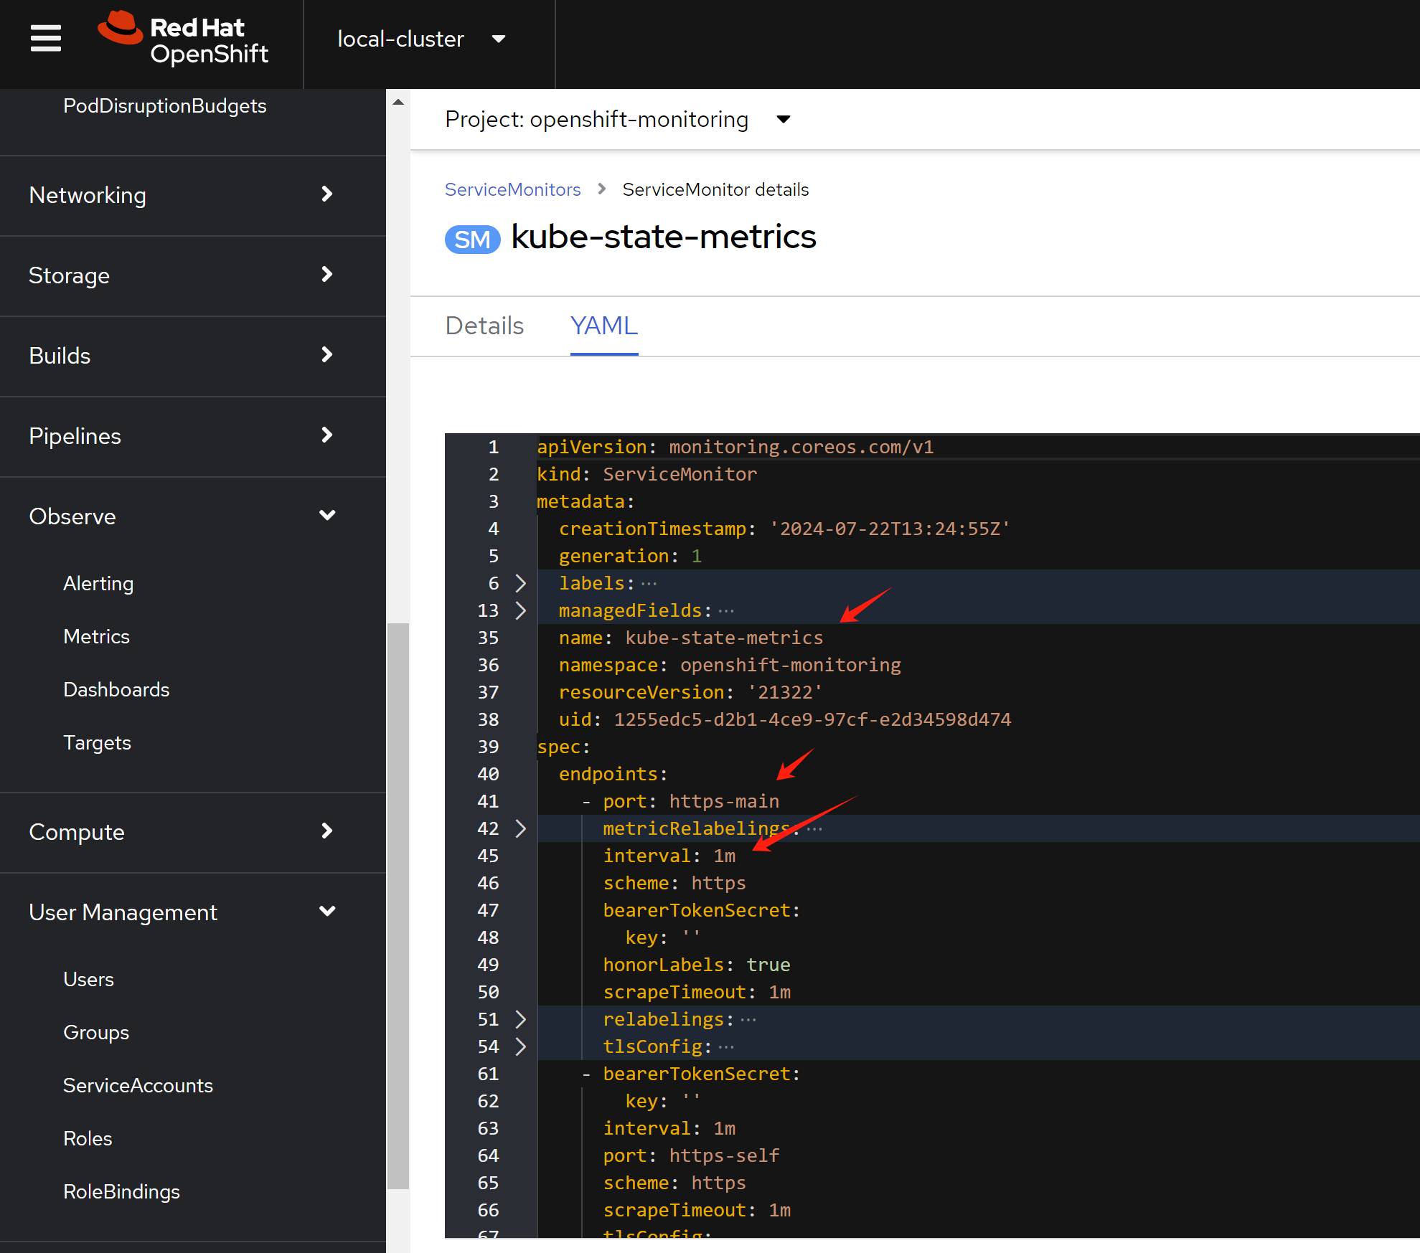1420x1253 pixels.
Task: Unfold the tlsConfig block at line 54
Action: (x=521, y=1046)
